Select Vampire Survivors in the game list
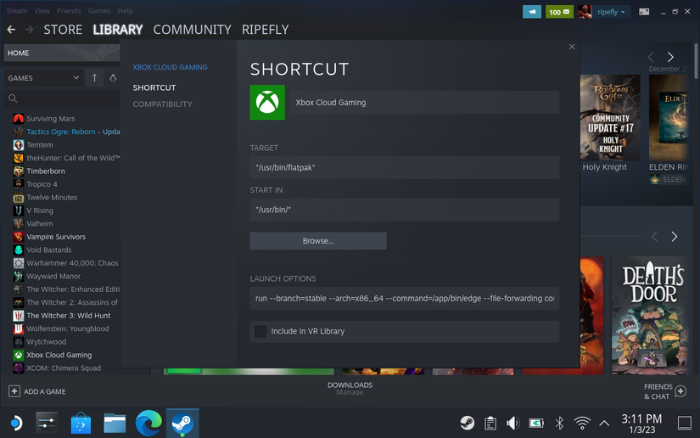The width and height of the screenshot is (700, 438). coord(55,237)
